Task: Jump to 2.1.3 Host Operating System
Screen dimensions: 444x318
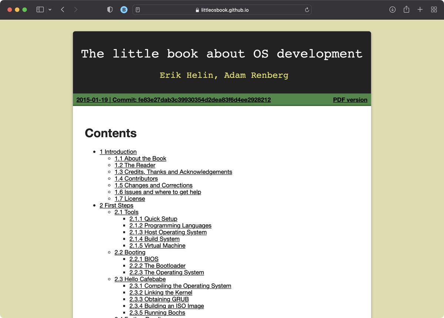Action: pyautogui.click(x=168, y=232)
